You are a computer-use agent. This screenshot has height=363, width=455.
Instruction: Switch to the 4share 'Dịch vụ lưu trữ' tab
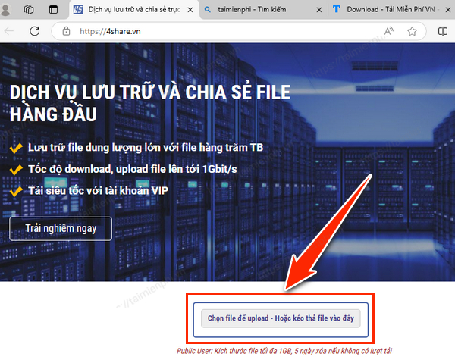click(x=129, y=10)
